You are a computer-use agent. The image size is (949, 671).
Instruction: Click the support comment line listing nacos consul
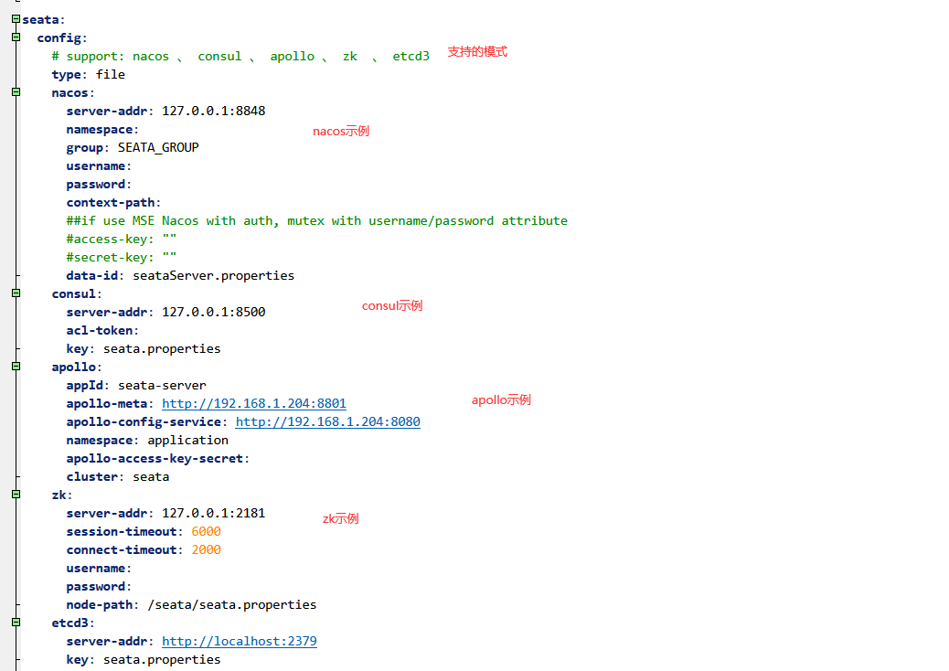[x=240, y=57]
